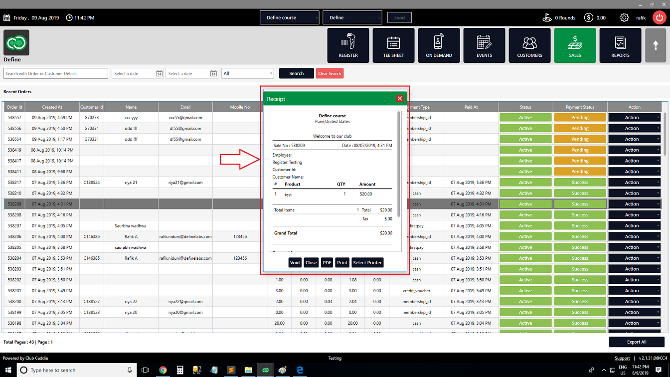This screenshot has height=377, width=670.
Task: Open Microsoft Edge from the taskbar
Action: click(x=300, y=370)
